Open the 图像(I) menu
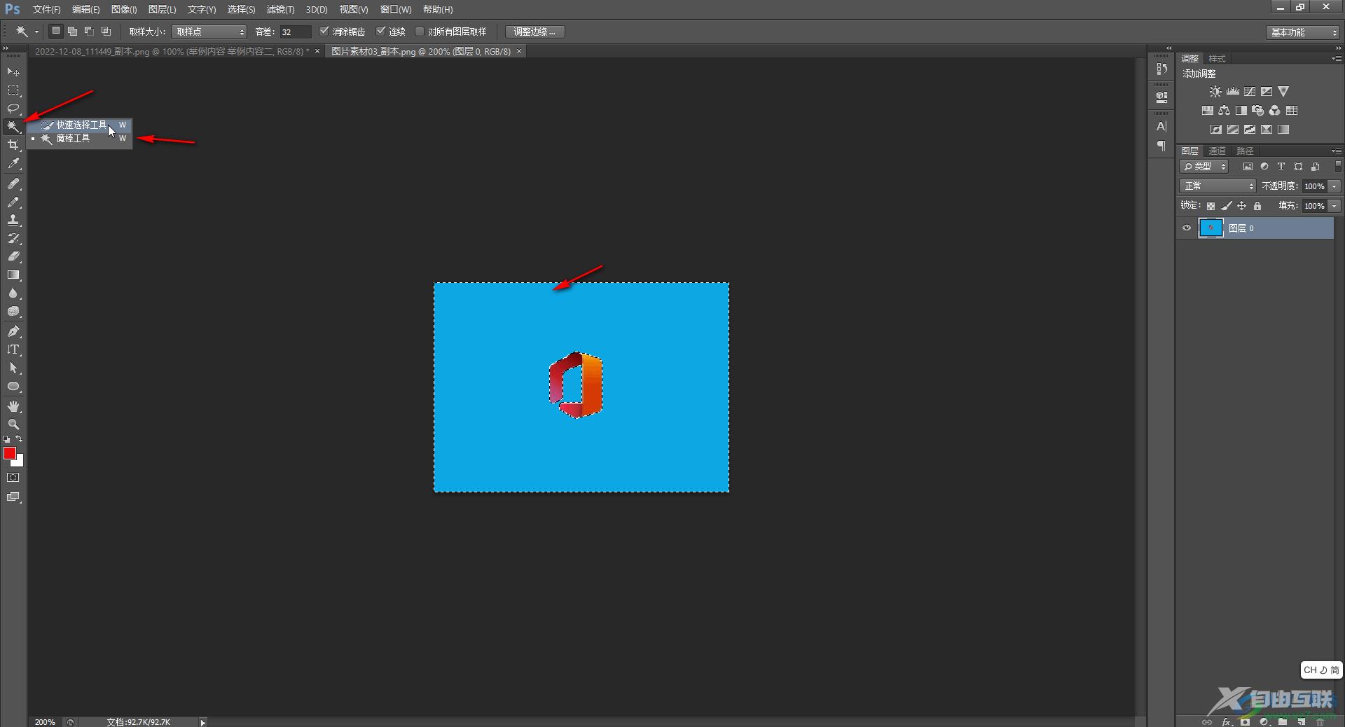The image size is (1345, 727). pos(124,10)
